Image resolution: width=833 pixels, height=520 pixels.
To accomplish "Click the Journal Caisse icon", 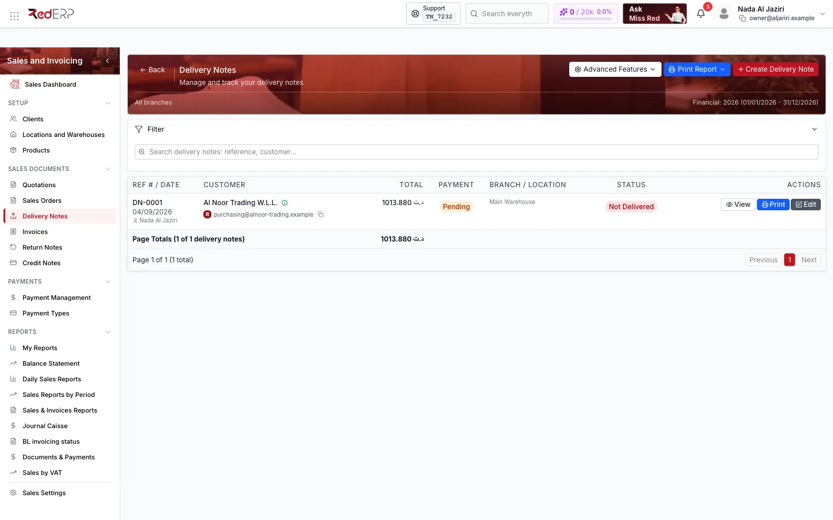I will [x=13, y=426].
